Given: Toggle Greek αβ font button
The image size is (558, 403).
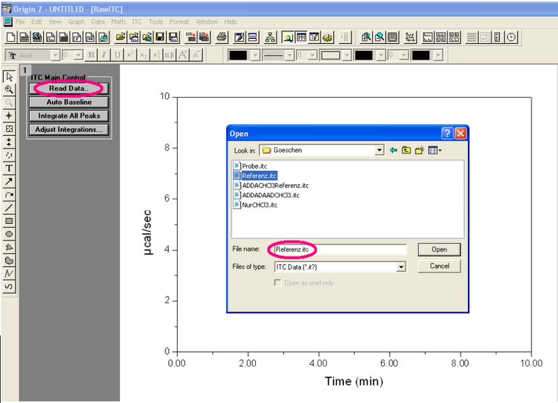Looking at the screenshot, I should (169, 55).
